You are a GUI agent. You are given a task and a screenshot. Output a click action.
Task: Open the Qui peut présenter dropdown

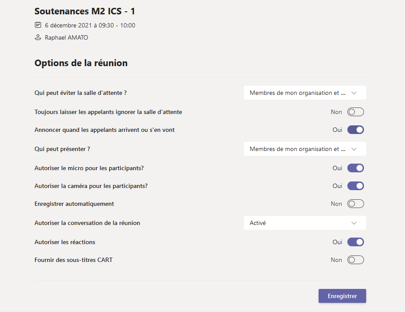(305, 149)
